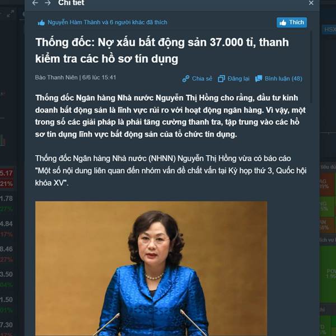The width and height of the screenshot is (336, 336).
Task: Click the expand arrows icon in background
Action: pyautogui.click(x=10, y=13)
